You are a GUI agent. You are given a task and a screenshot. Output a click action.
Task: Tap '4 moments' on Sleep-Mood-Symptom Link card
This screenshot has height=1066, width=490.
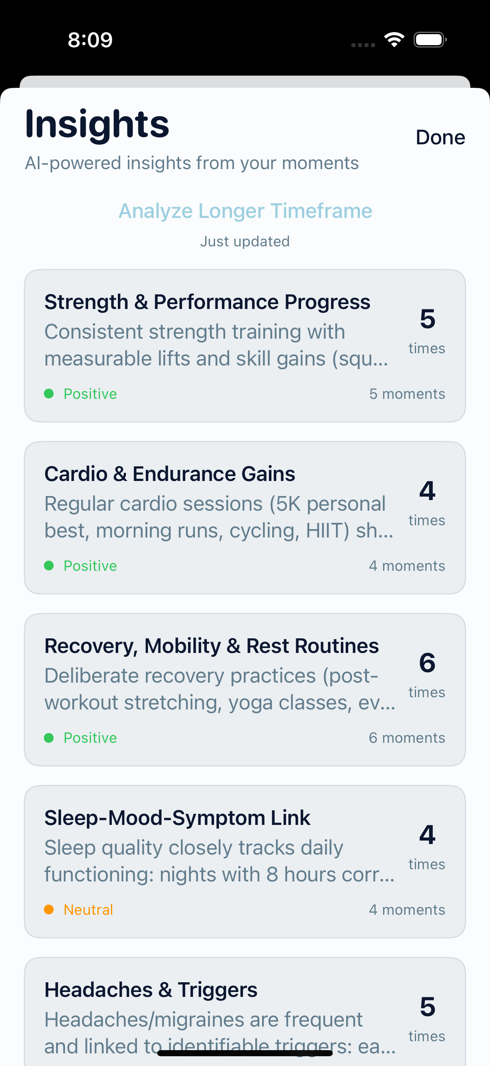pyautogui.click(x=407, y=909)
